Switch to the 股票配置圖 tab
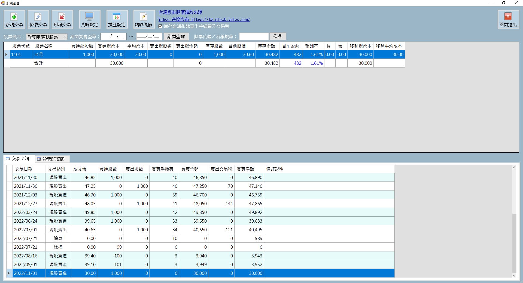This screenshot has width=523, height=283. 53,159
